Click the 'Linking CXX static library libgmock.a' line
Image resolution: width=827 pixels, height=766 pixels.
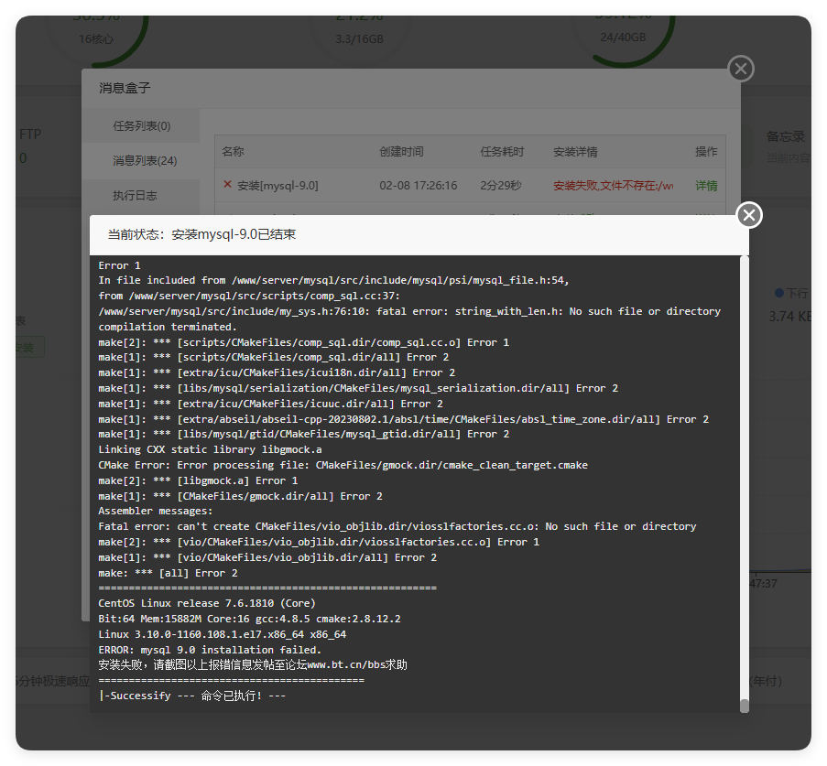pyautogui.click(x=210, y=449)
